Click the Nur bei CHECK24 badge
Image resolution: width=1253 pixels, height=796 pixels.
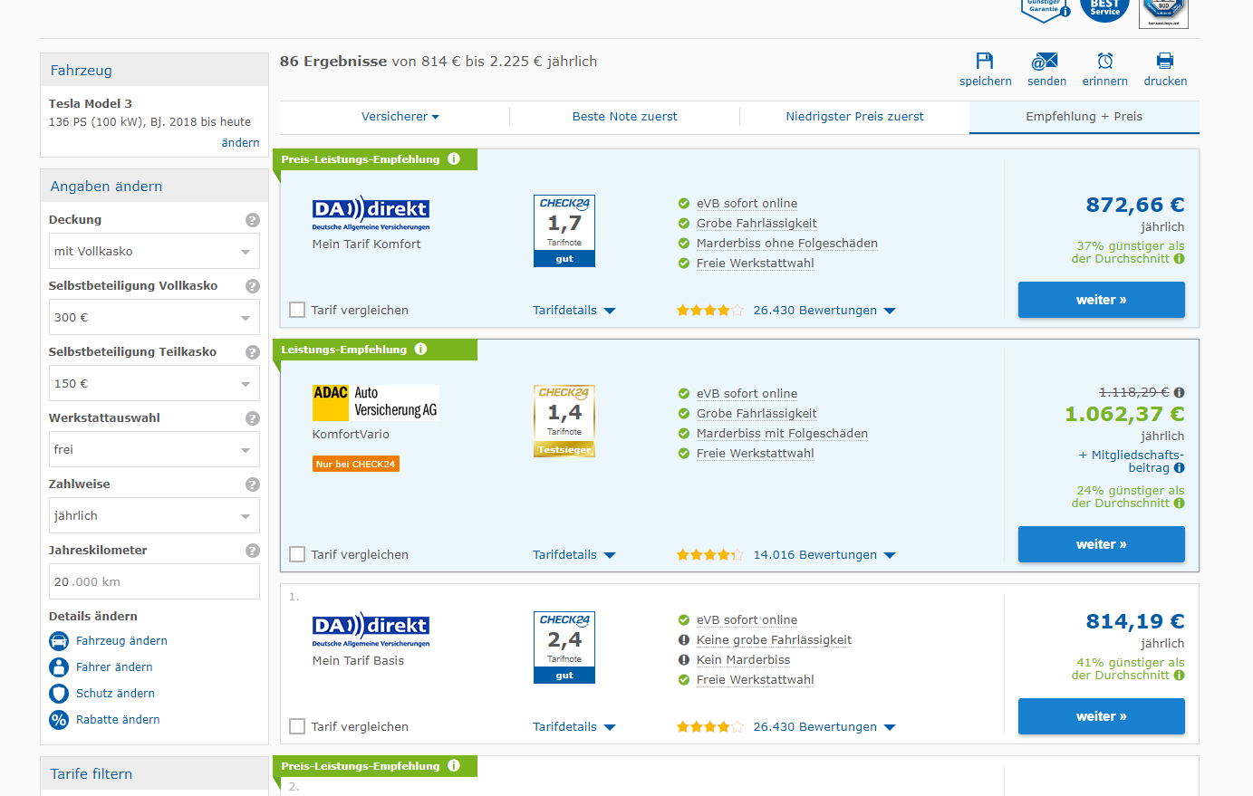coord(356,464)
